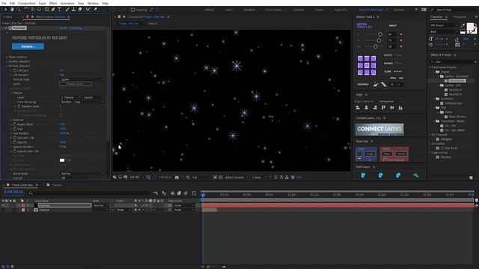Select the Puppet Pin tool

coord(95,10)
